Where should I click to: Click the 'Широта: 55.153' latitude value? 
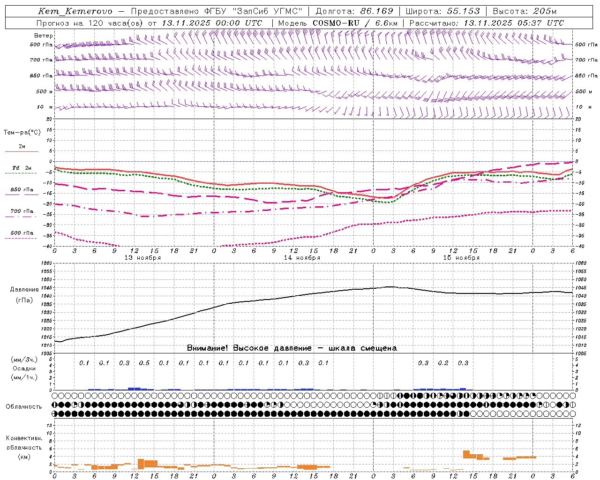pos(443,11)
